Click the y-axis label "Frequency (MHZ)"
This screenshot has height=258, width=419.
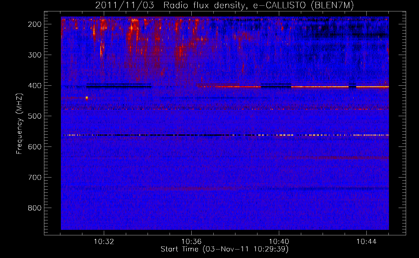(19, 124)
